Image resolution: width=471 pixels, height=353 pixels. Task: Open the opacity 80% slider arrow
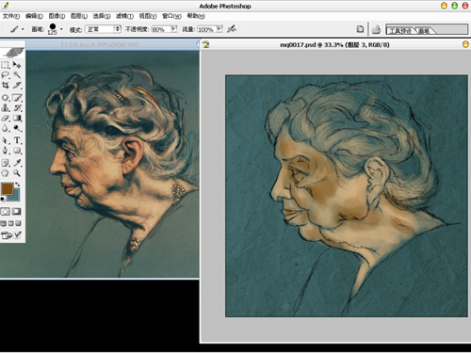[173, 29]
